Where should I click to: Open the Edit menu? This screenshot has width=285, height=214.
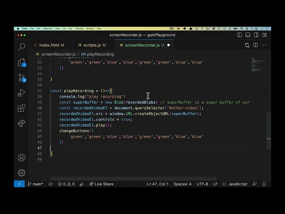[x=39, y=29]
